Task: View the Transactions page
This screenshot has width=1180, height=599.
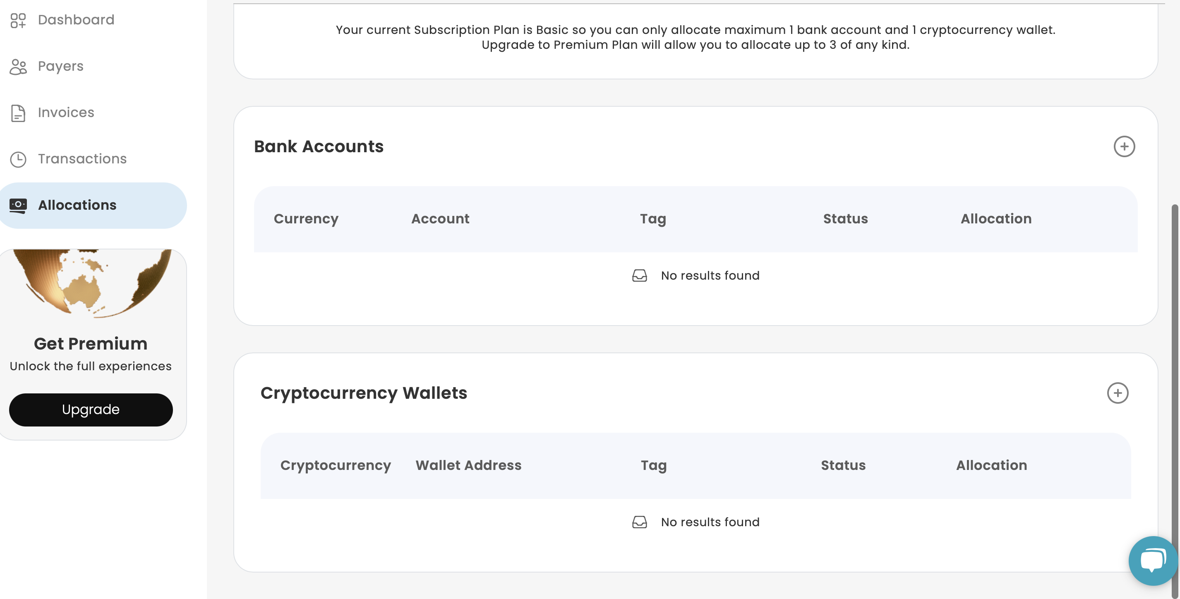Action: coord(82,159)
